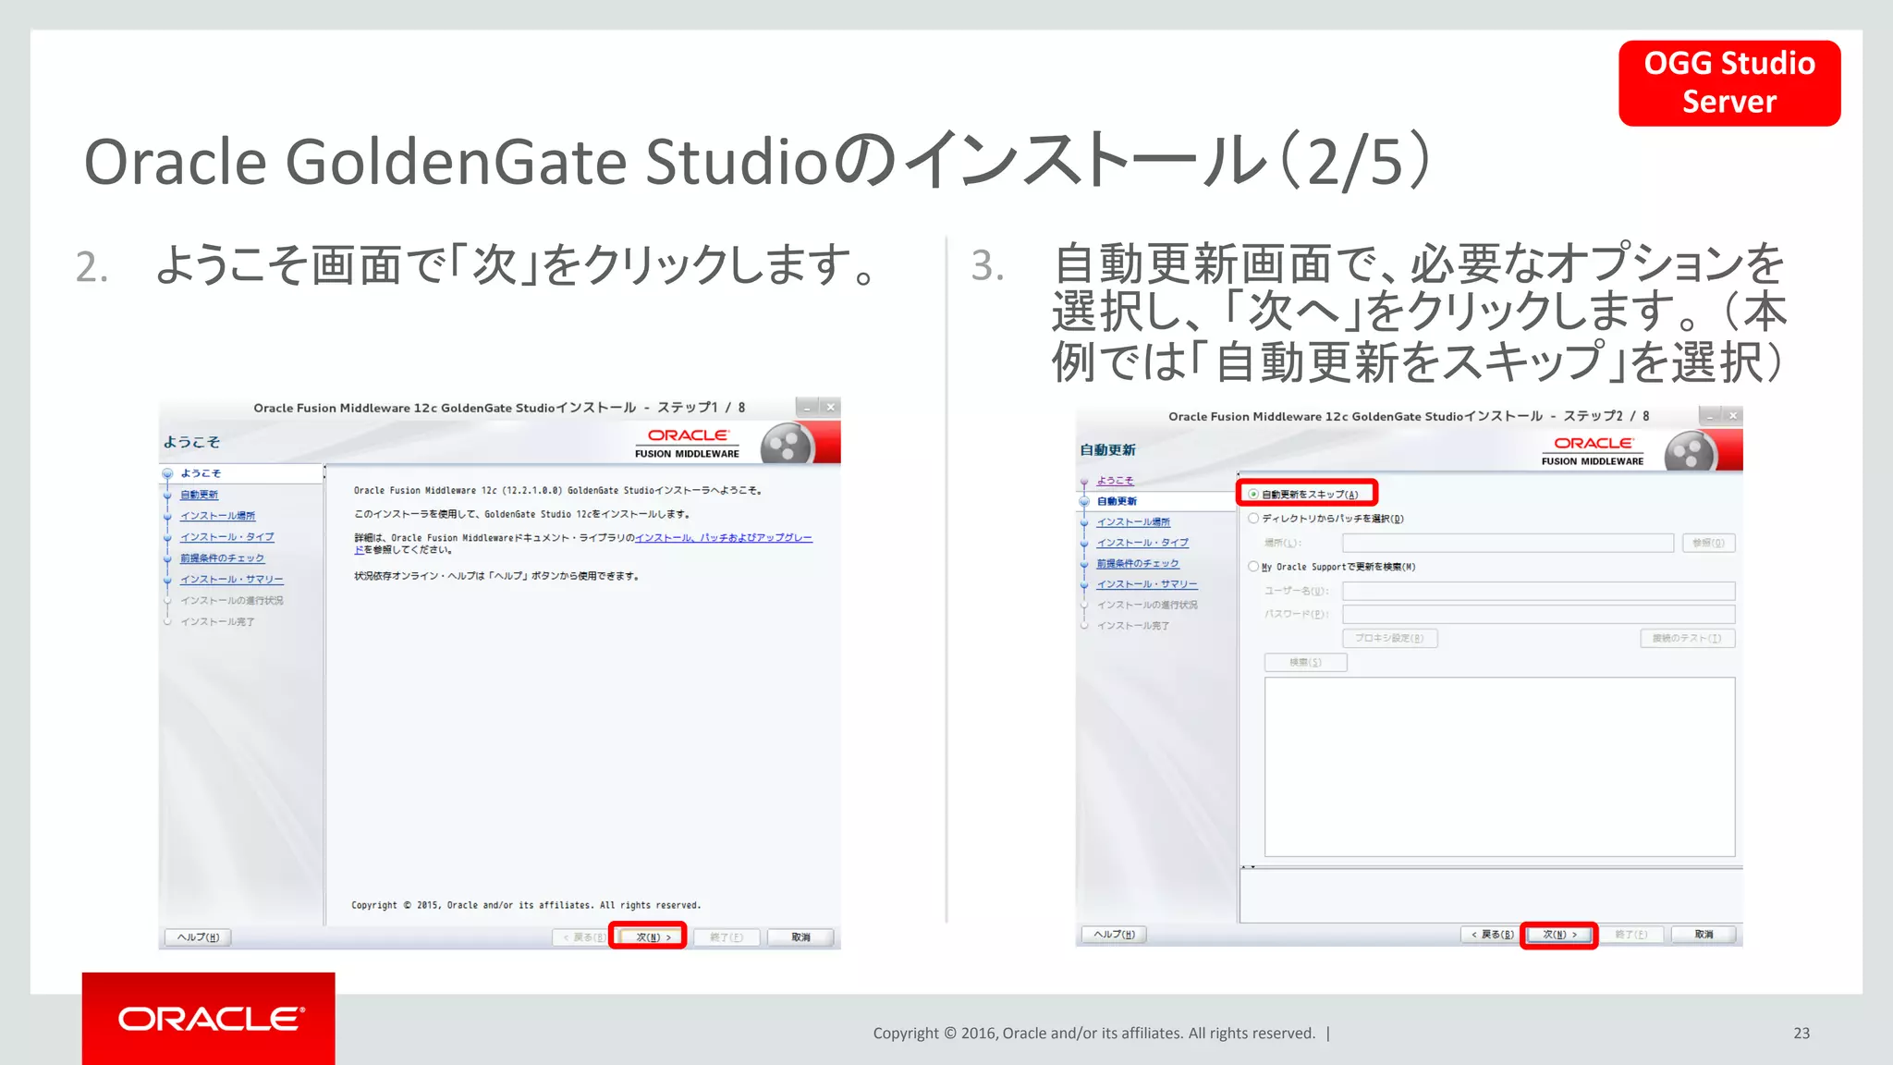Select ディレクトリからパッチを選択 radio option
Viewport: 1893px width, 1065px height.
(x=1253, y=519)
